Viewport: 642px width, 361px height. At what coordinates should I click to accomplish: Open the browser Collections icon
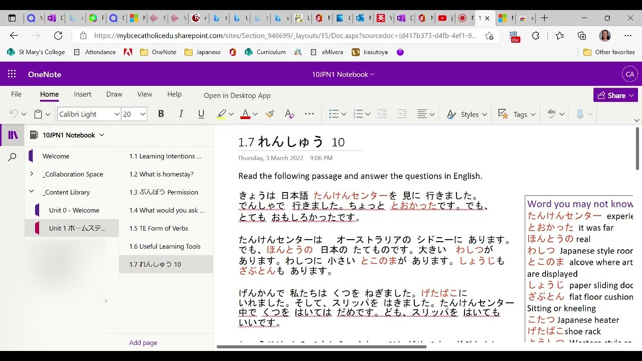point(582,36)
